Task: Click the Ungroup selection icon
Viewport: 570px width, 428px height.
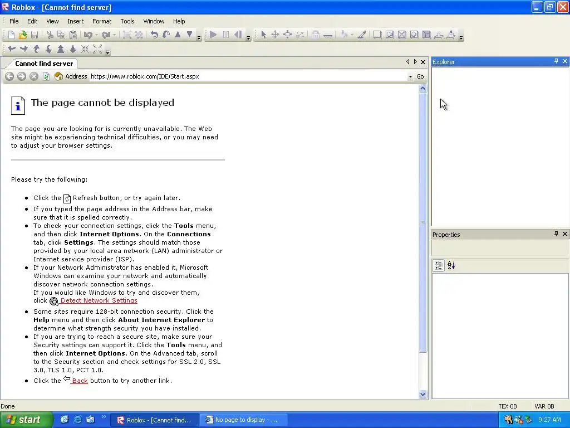Action: (139, 35)
